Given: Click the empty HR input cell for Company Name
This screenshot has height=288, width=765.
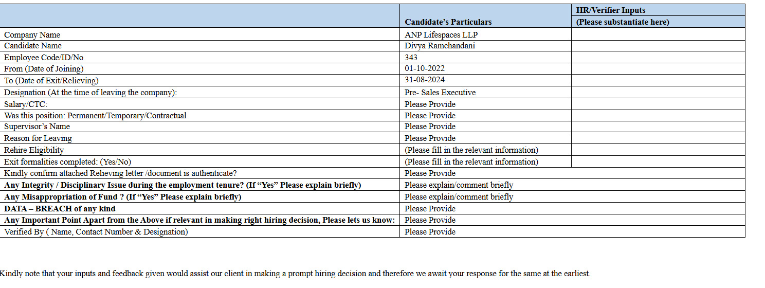Looking at the screenshot, I should coord(658,34).
